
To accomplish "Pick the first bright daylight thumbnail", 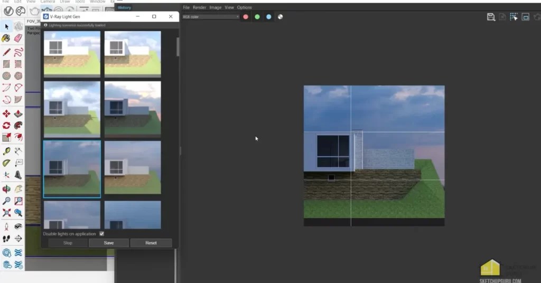I will (72, 53).
